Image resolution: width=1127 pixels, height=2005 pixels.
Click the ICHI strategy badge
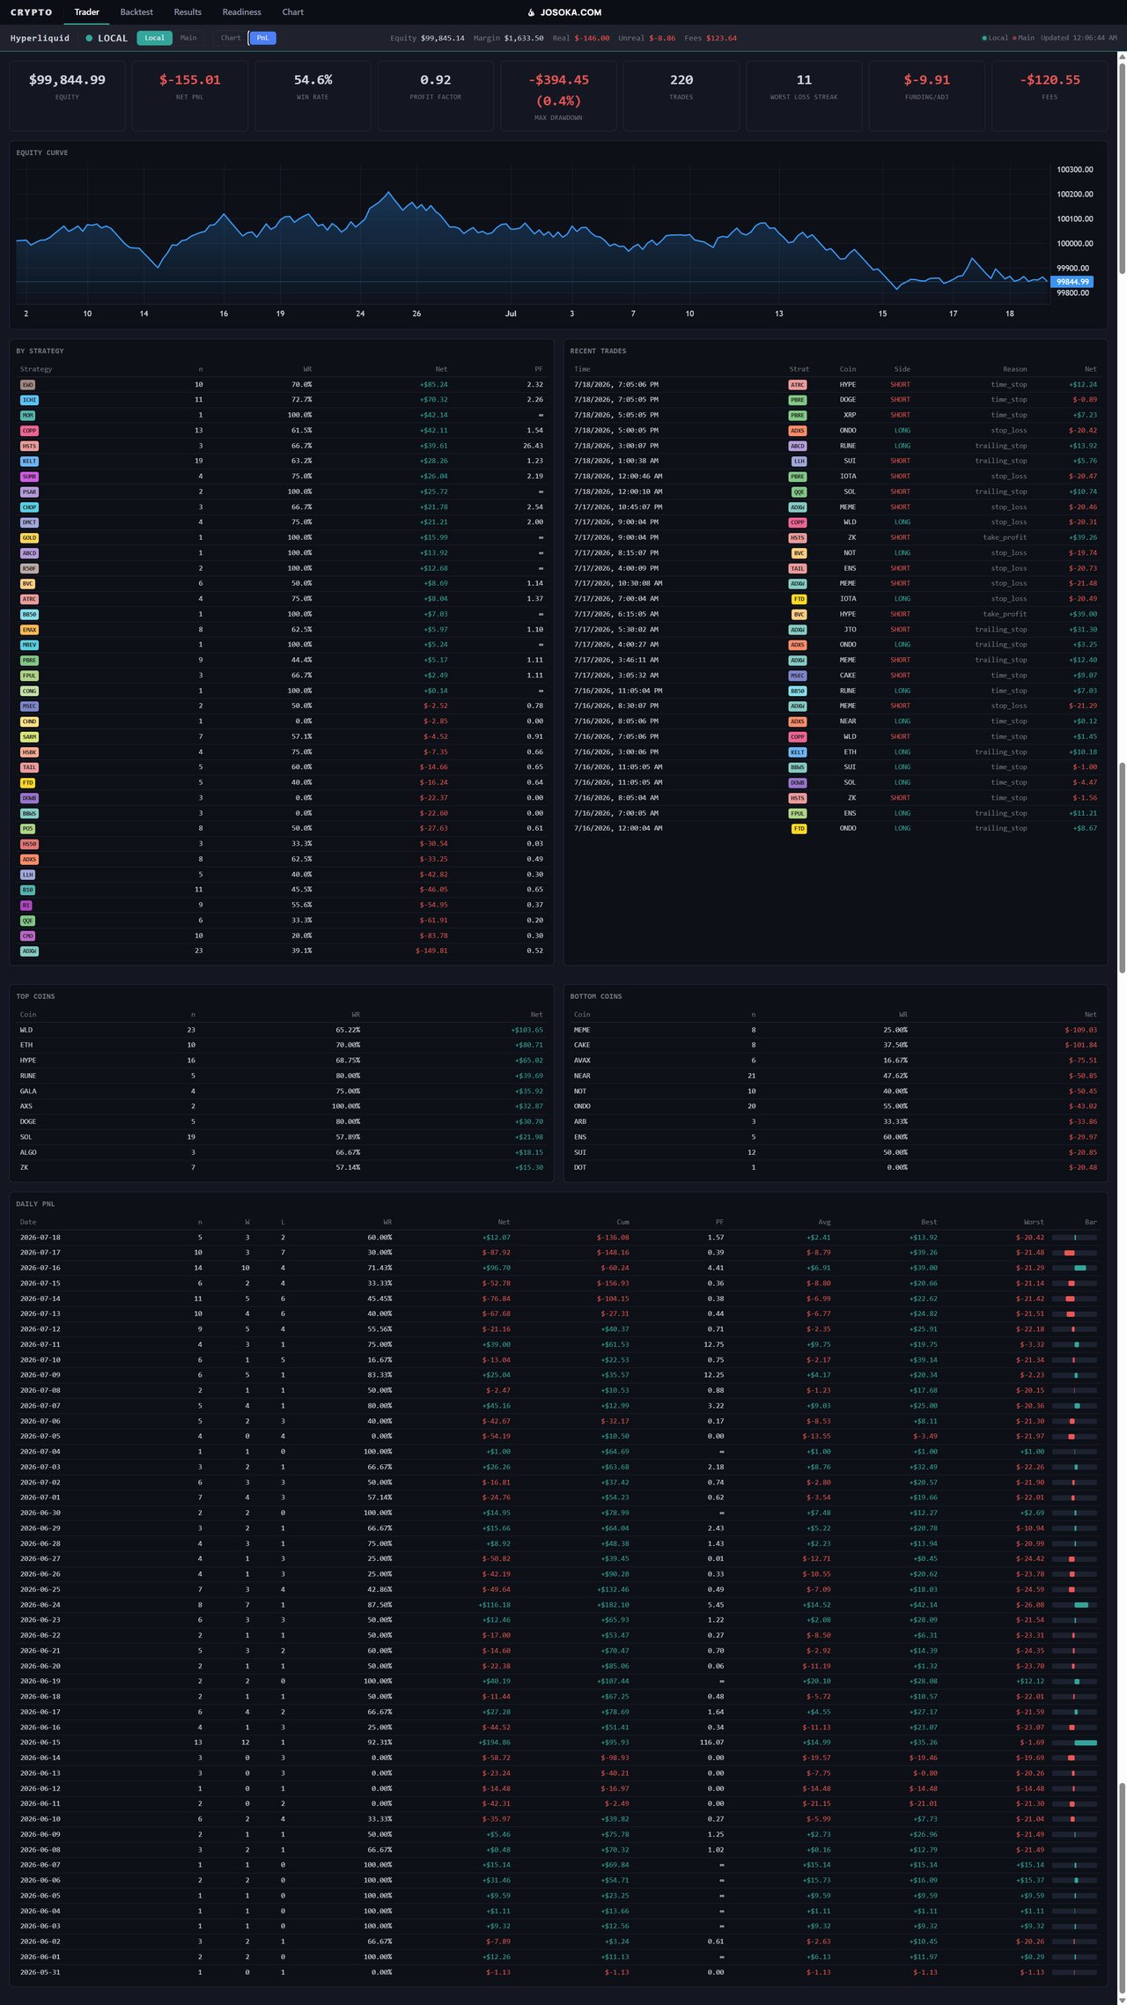coord(29,400)
